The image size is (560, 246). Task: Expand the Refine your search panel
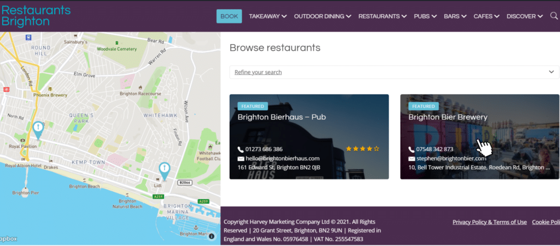pos(394,72)
